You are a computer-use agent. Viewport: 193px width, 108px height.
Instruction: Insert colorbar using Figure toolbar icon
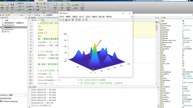pos(76,20)
